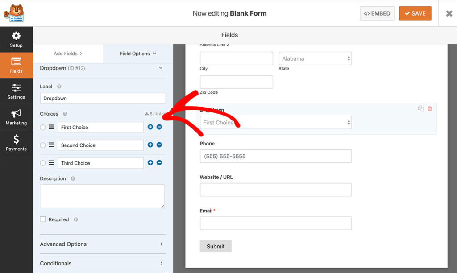Open the Marketing sidebar panel

(17, 117)
